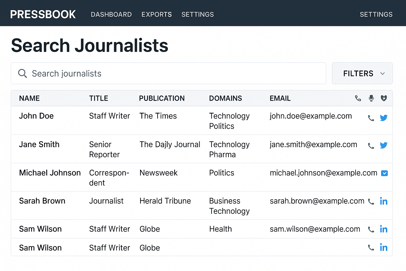Click the phone icon in the table header
Image resolution: width=406 pixels, height=271 pixels.
pos(358,98)
